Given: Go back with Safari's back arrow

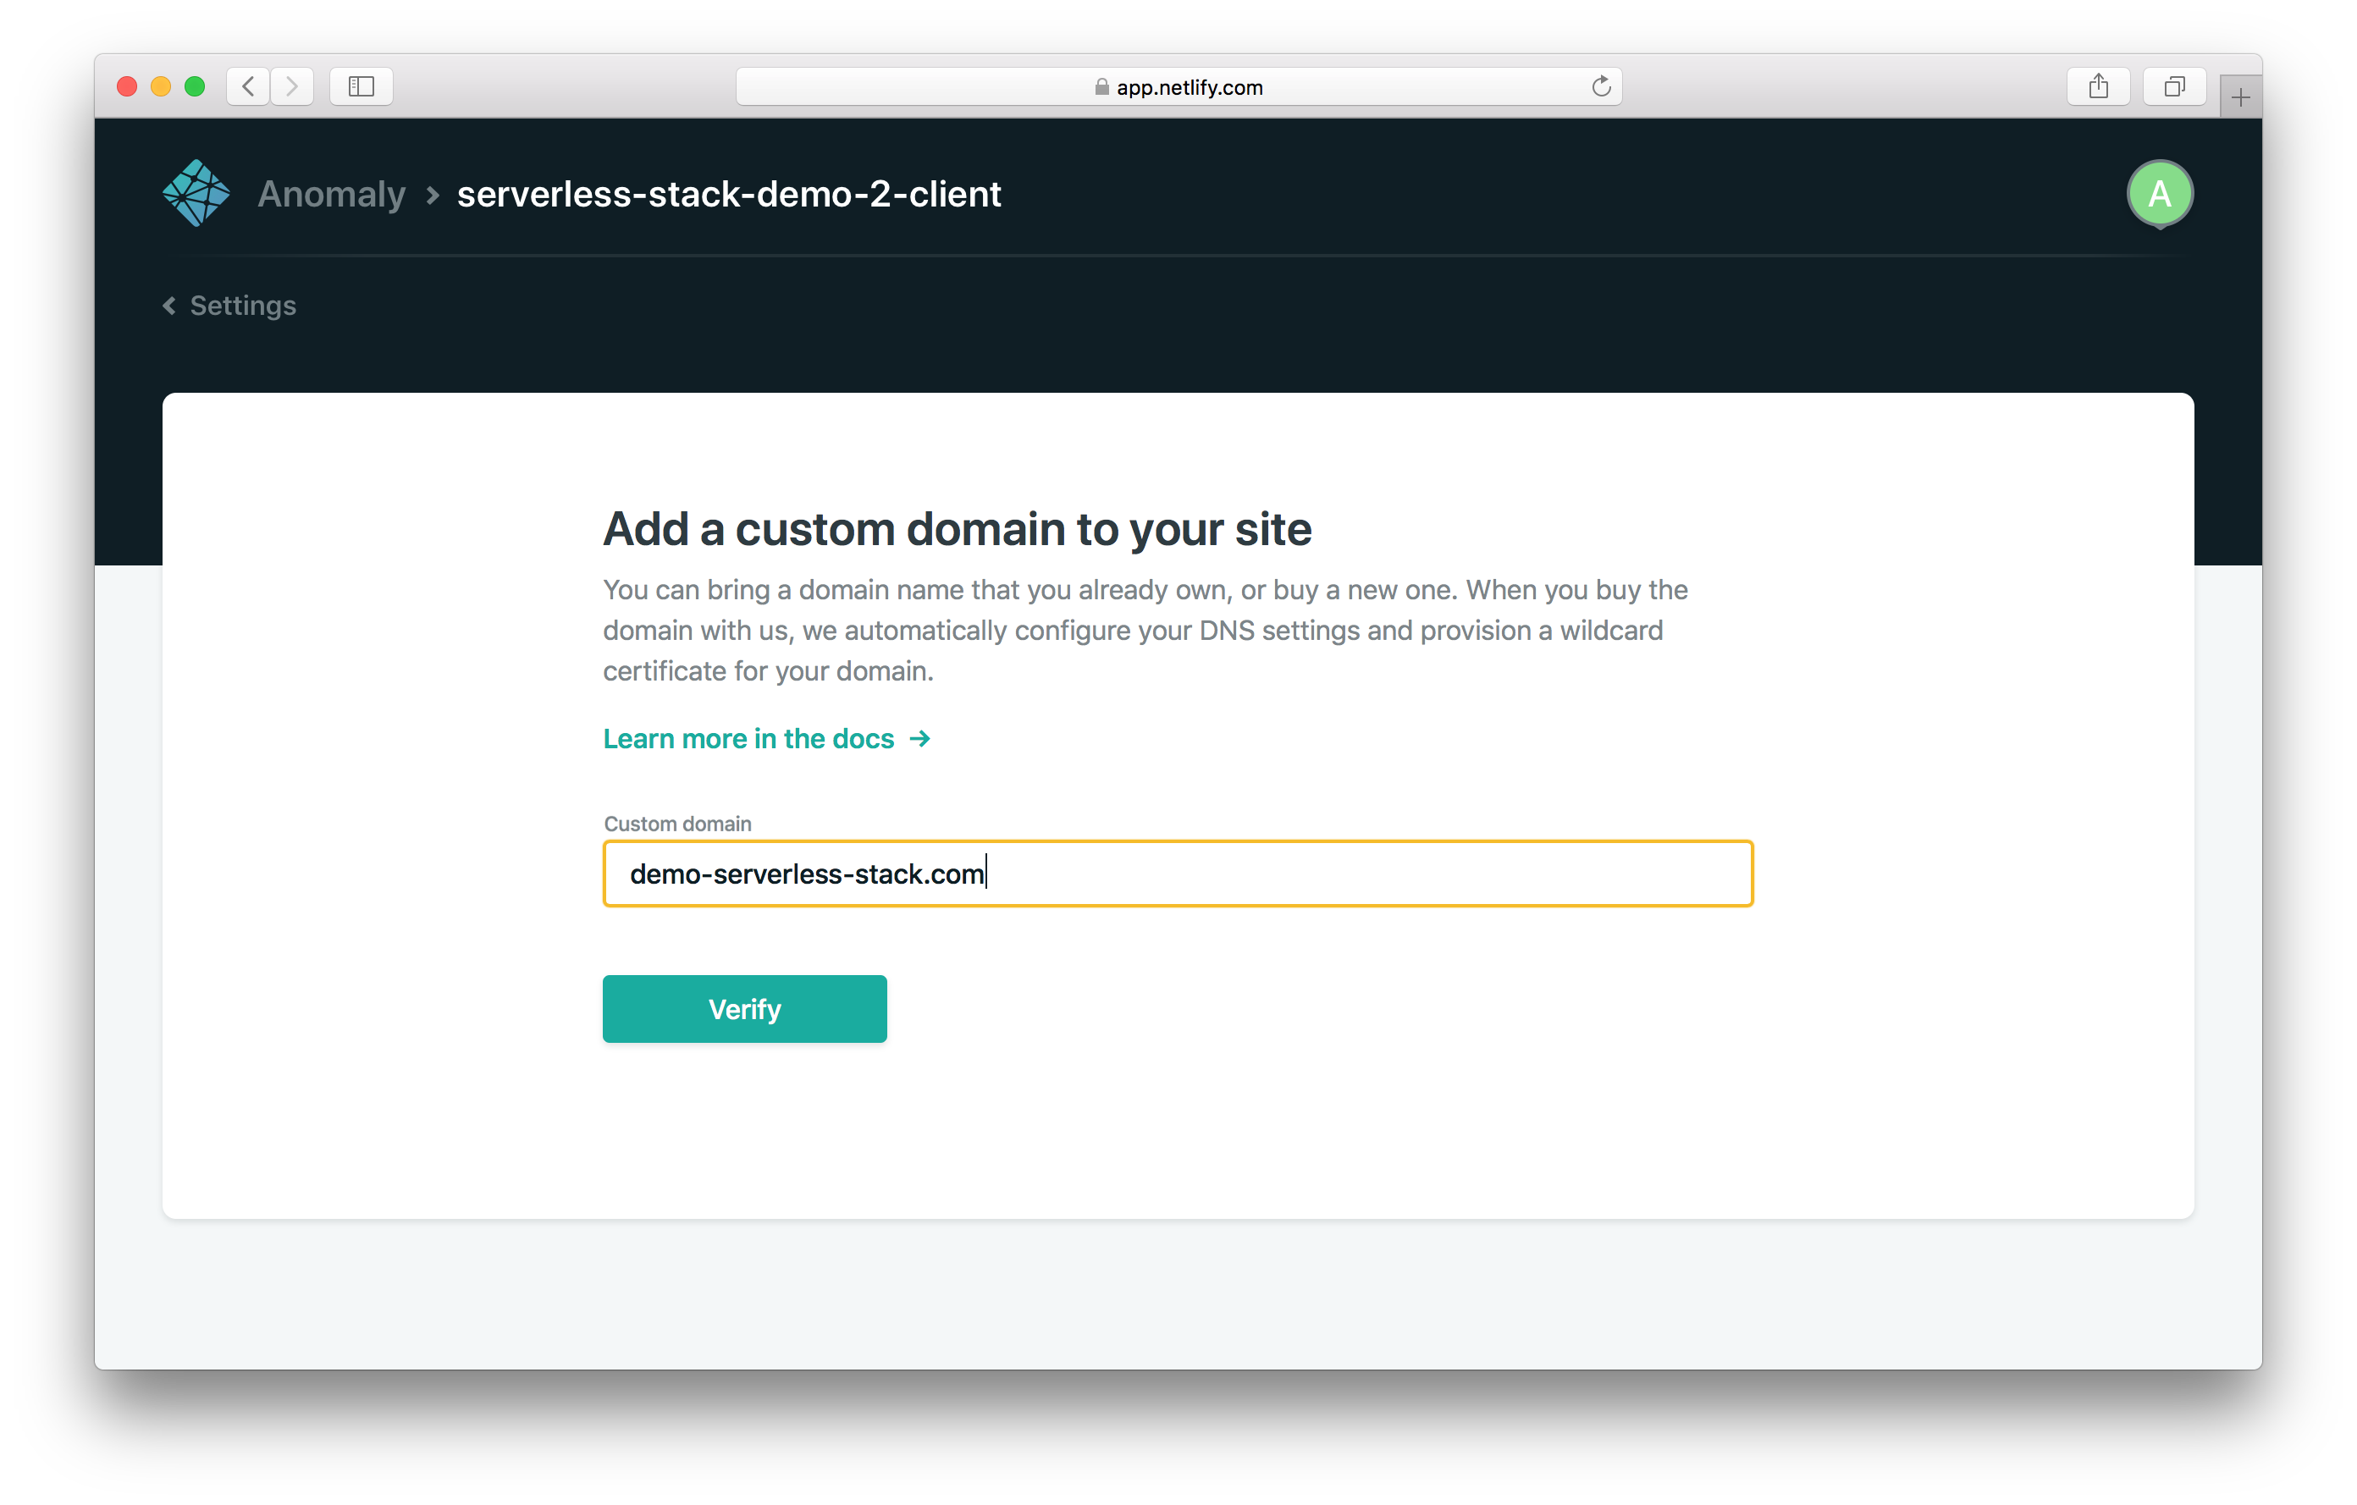Looking at the screenshot, I should pyautogui.click(x=249, y=86).
